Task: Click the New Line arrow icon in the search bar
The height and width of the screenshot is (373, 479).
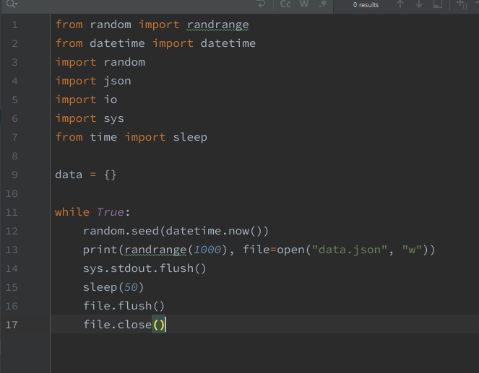Action: 262,4
